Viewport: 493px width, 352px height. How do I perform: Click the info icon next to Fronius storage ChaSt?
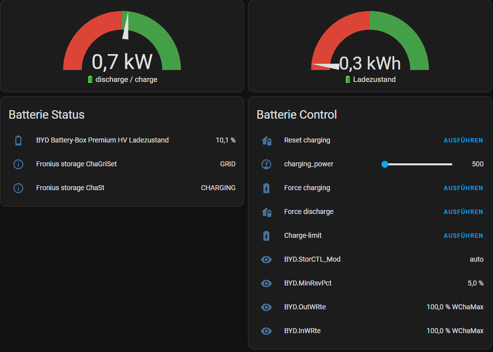point(18,188)
